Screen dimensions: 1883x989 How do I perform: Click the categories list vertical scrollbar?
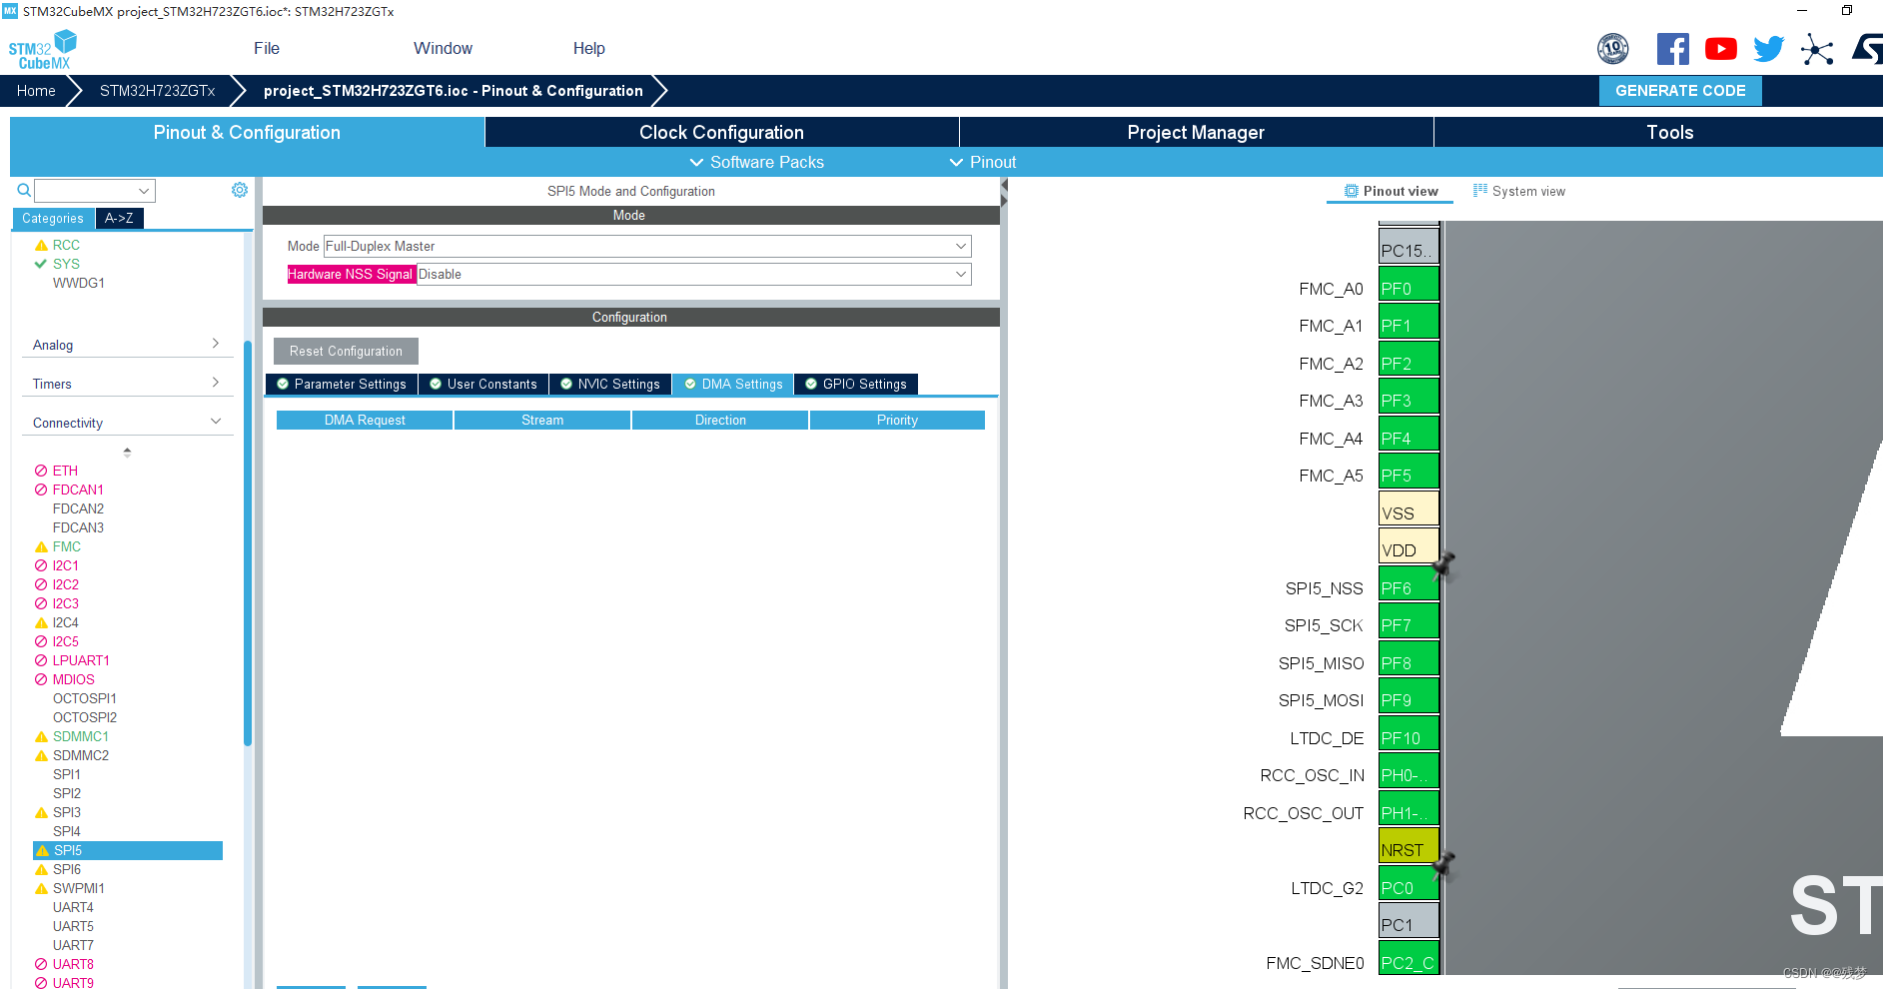pyautogui.click(x=247, y=543)
